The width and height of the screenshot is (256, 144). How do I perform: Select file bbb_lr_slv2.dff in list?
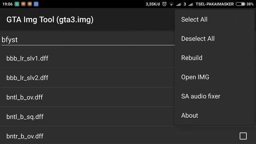point(87,78)
